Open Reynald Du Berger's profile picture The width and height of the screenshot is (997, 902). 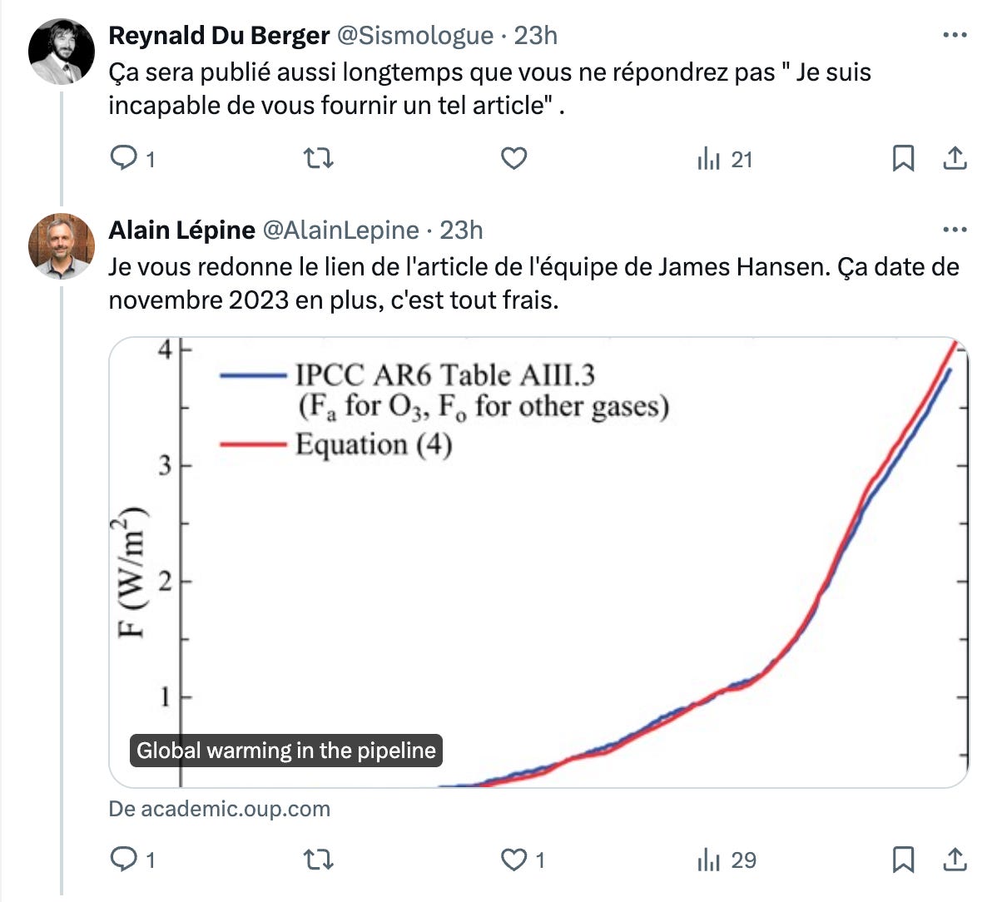(62, 52)
